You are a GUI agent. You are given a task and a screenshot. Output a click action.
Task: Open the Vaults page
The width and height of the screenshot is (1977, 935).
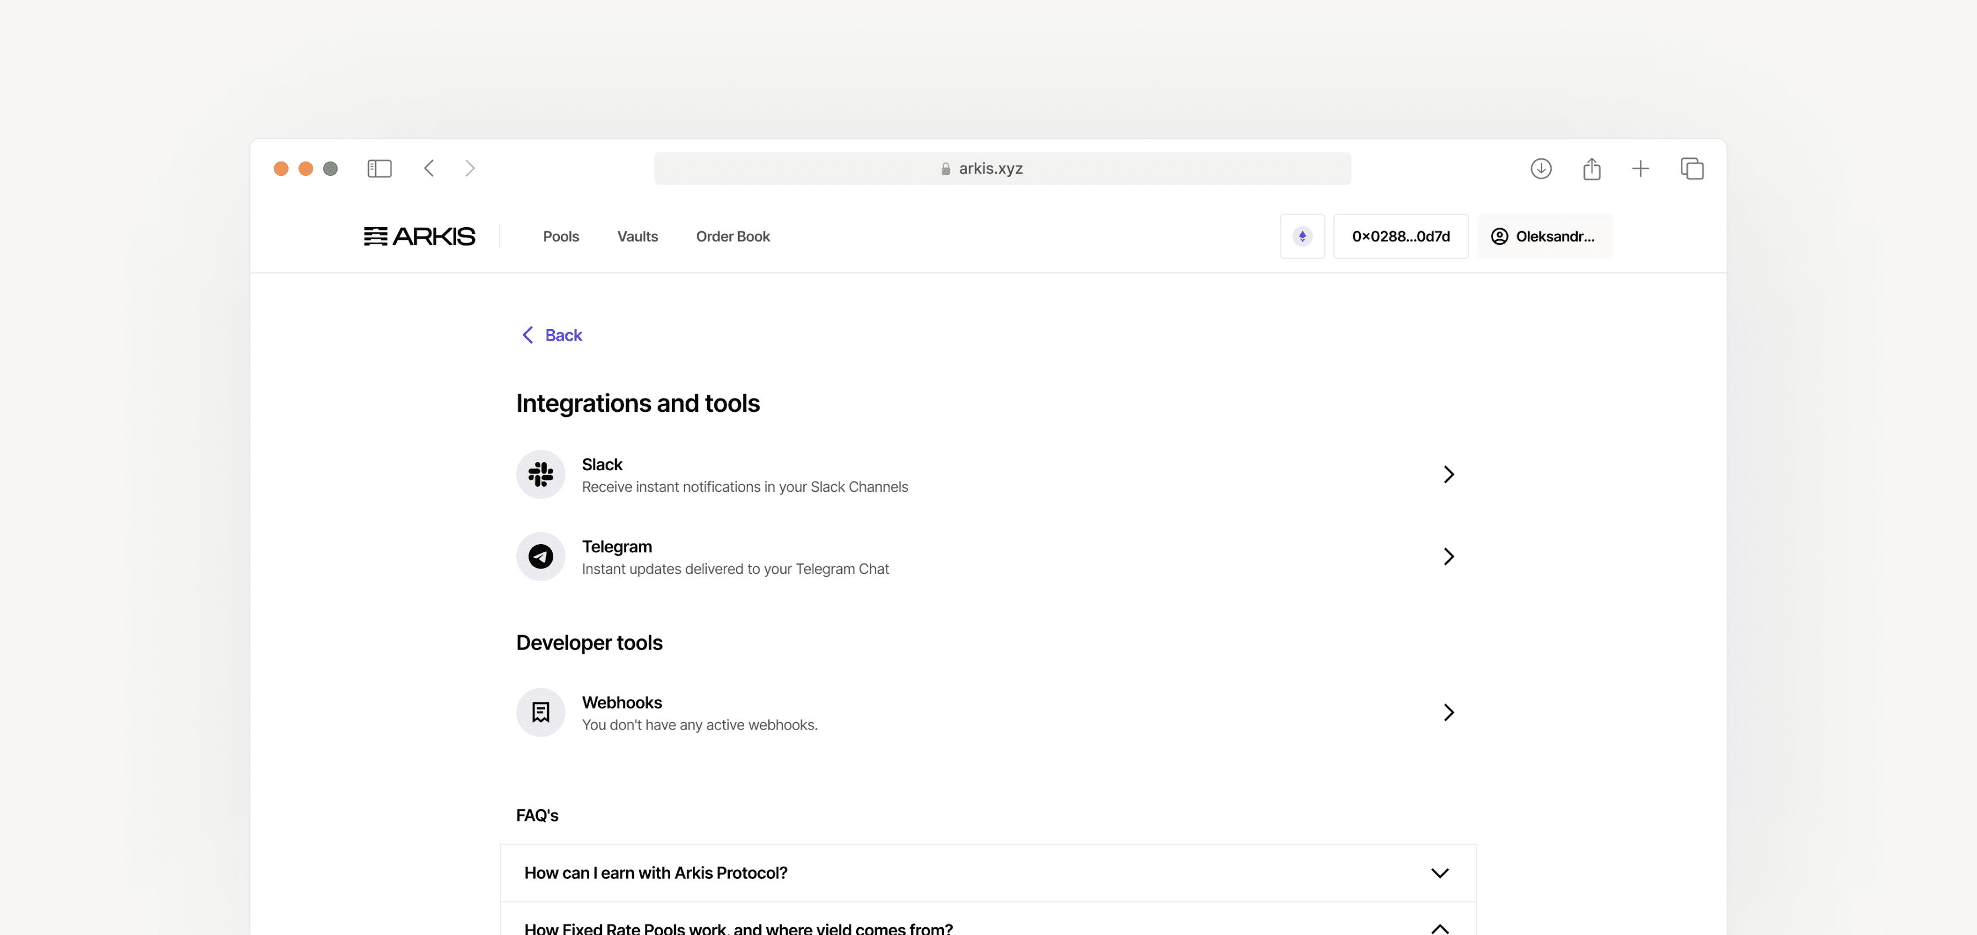tap(638, 237)
